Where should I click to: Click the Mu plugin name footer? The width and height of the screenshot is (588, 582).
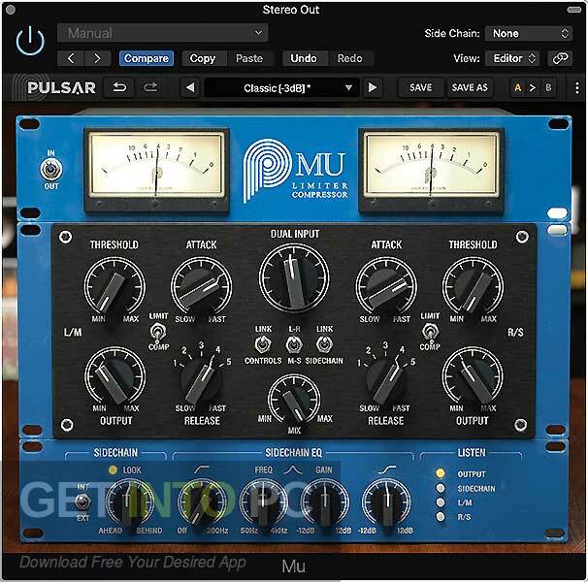pos(293,566)
